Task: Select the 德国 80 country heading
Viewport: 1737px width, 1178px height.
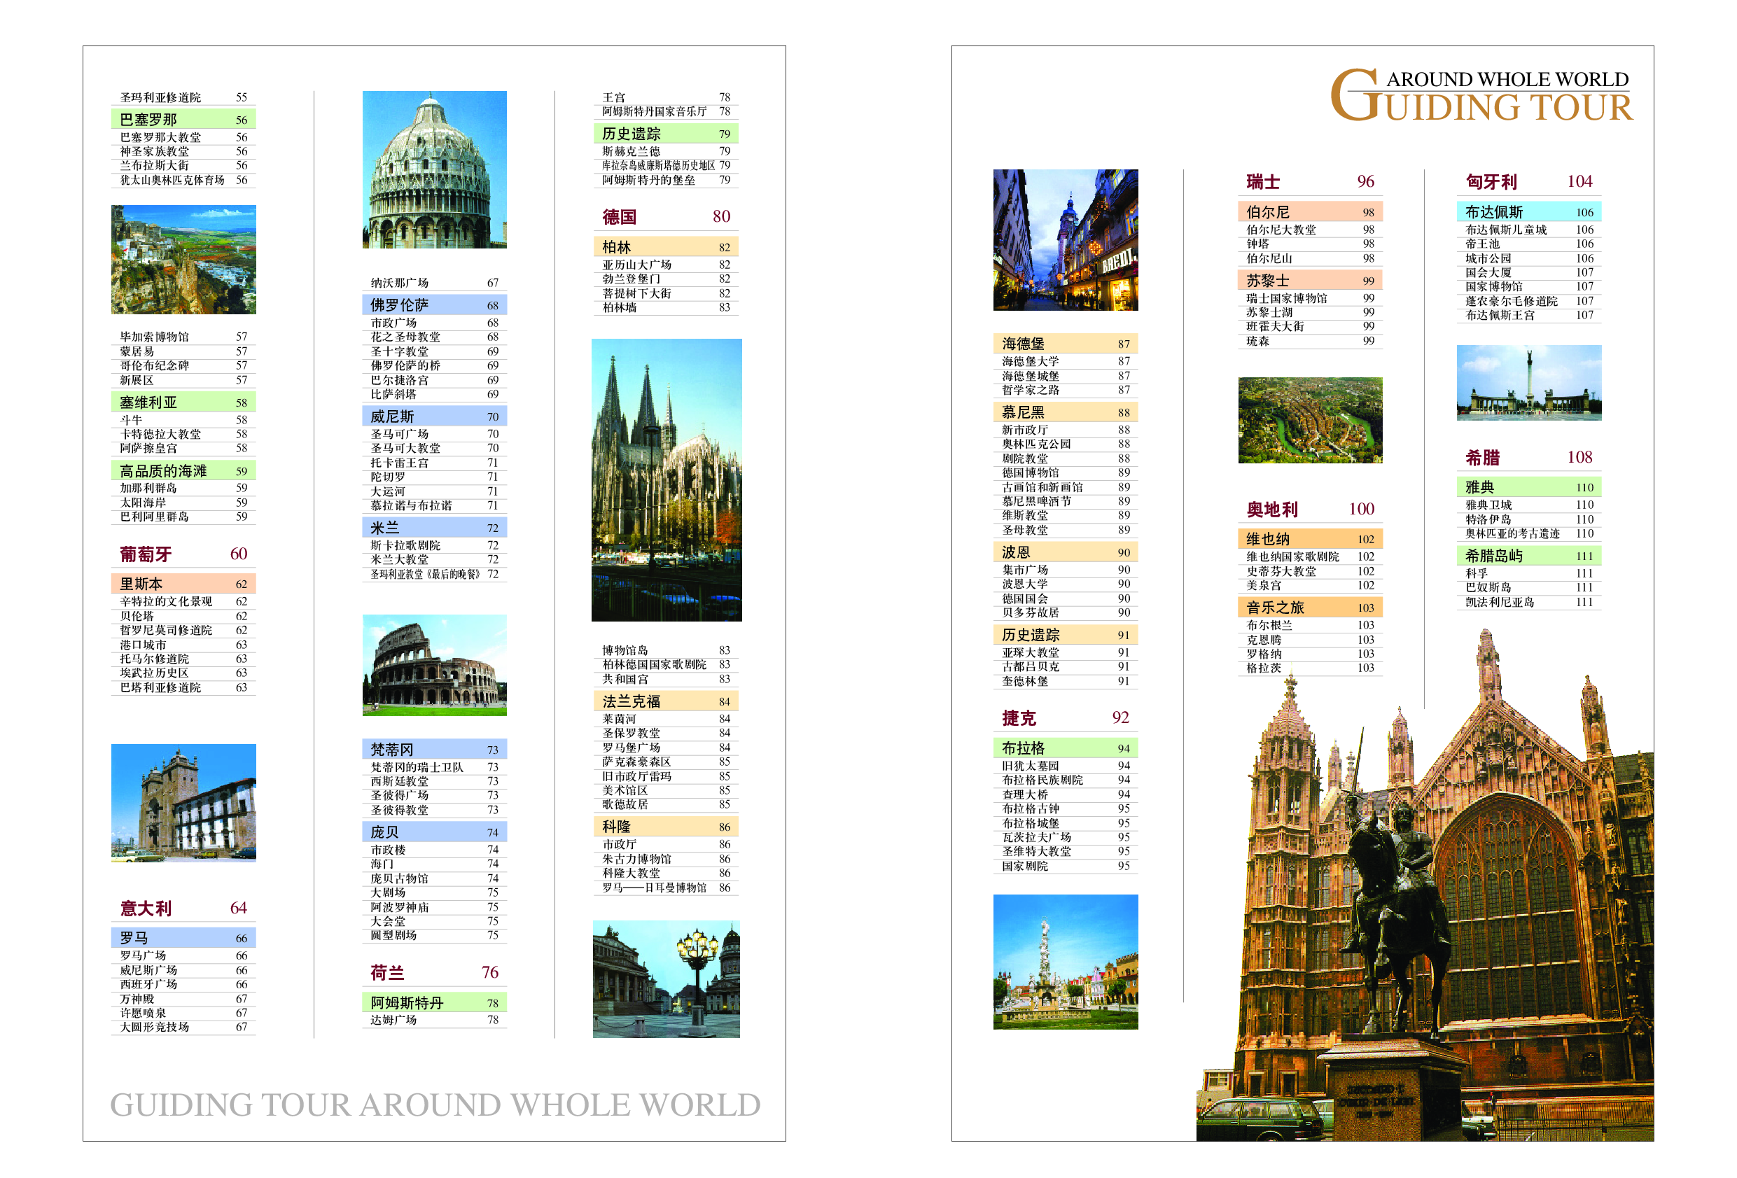Action: coord(665,217)
